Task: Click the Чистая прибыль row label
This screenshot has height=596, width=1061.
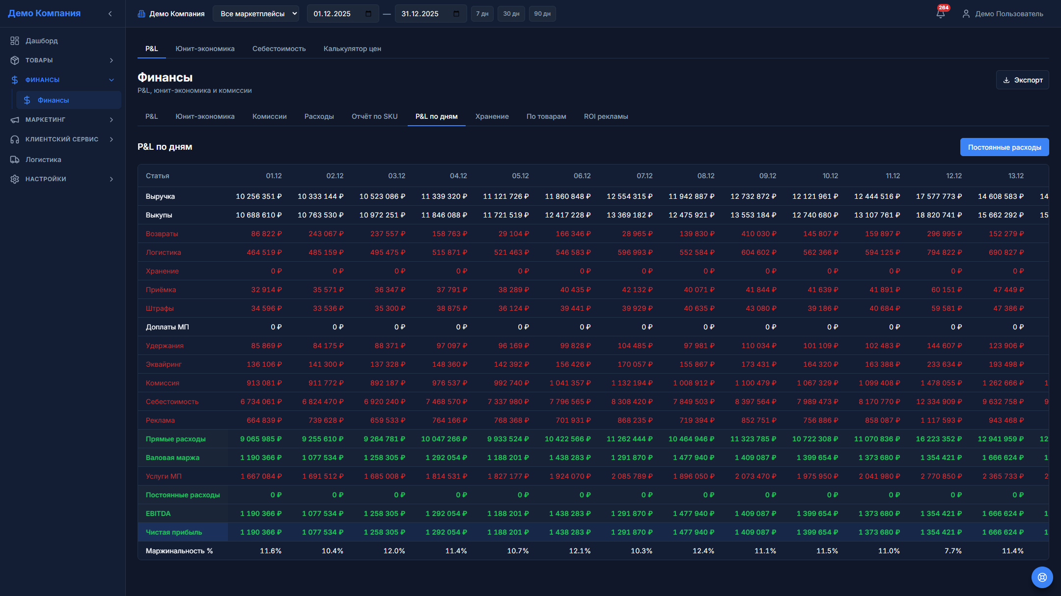Action: coord(174,532)
